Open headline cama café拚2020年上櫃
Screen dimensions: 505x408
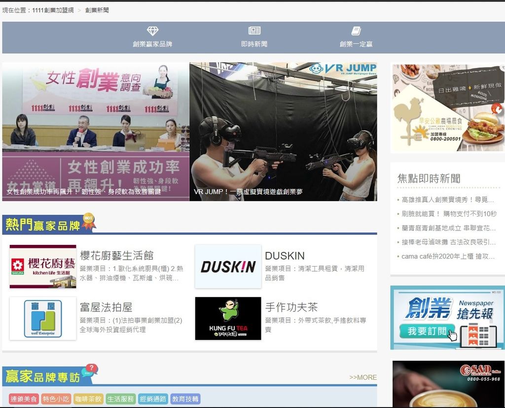[x=448, y=256]
